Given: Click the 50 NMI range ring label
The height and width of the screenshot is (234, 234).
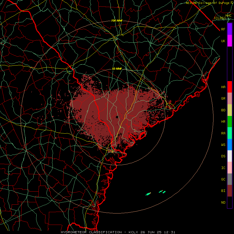Looking at the screenshot, I should pyautogui.click(x=117, y=69).
